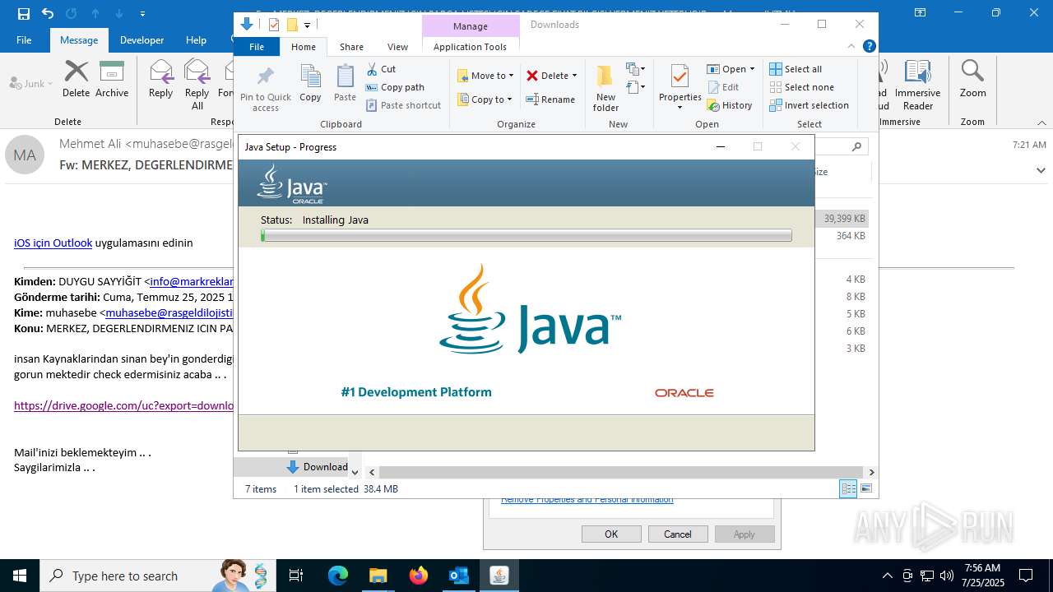Open Explorer File menu
Image resolution: width=1053 pixels, height=592 pixels.
point(257,47)
